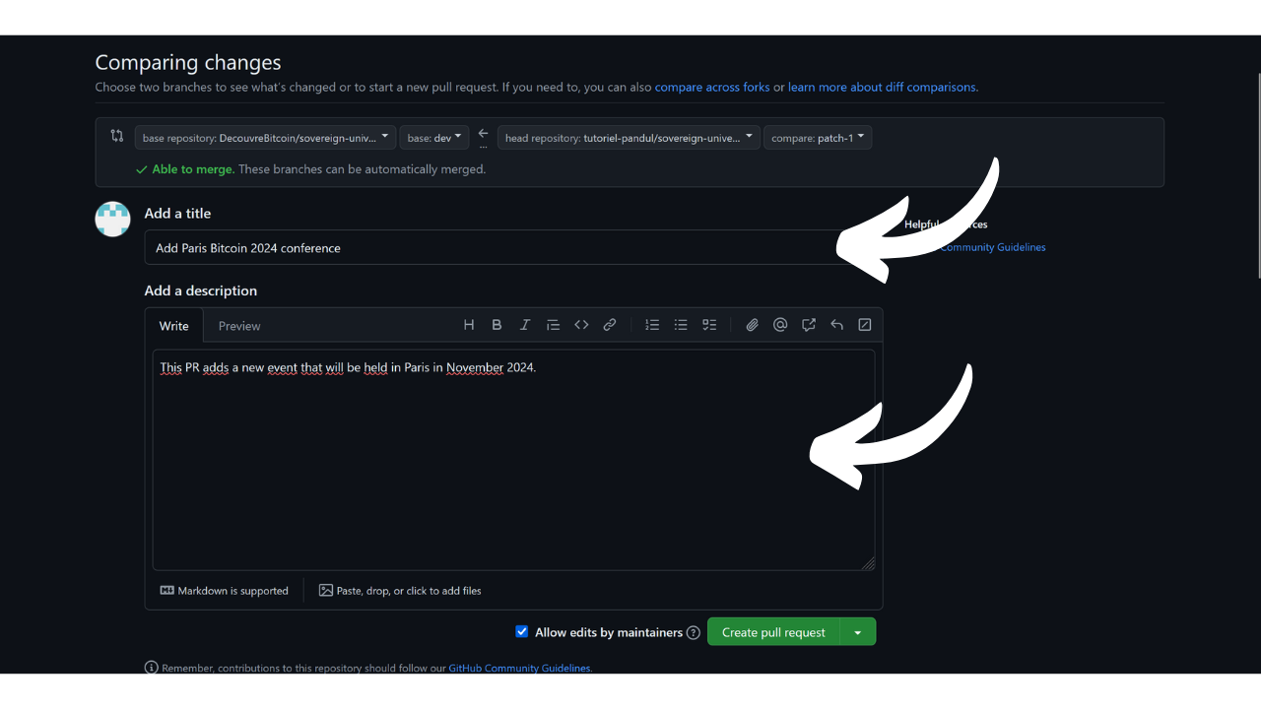1261x709 pixels.
Task: Toggle italic text formatting
Action: pos(525,325)
